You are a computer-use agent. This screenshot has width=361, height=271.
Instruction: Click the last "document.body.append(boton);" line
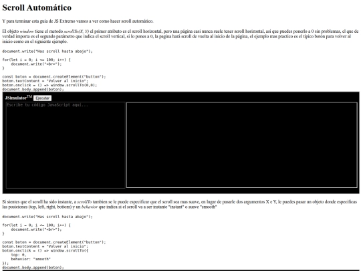pos(33,268)
